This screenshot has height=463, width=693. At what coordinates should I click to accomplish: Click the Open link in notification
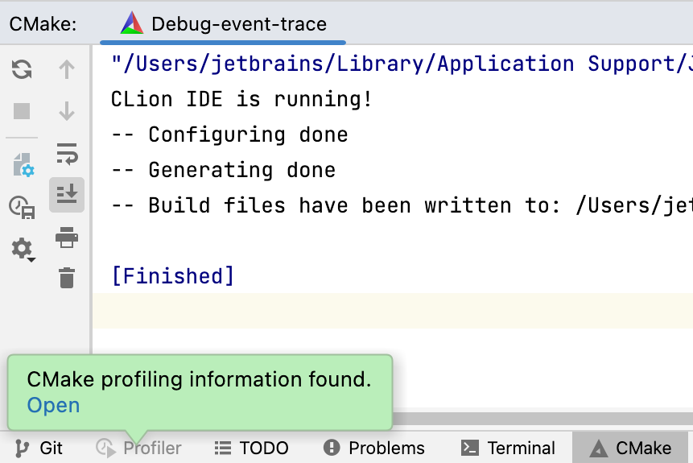pyautogui.click(x=53, y=405)
